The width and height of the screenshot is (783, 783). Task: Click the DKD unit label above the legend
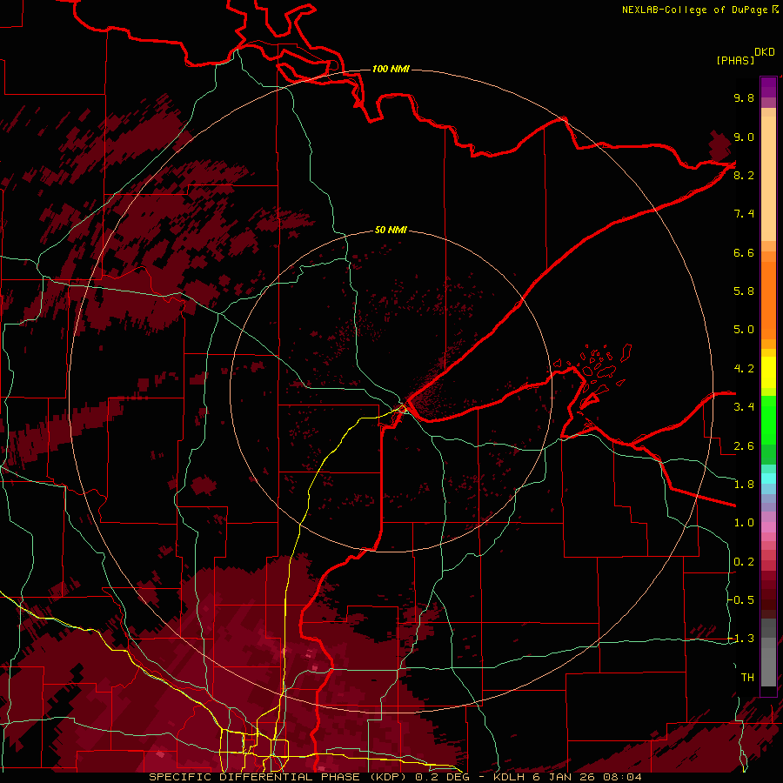click(x=765, y=52)
